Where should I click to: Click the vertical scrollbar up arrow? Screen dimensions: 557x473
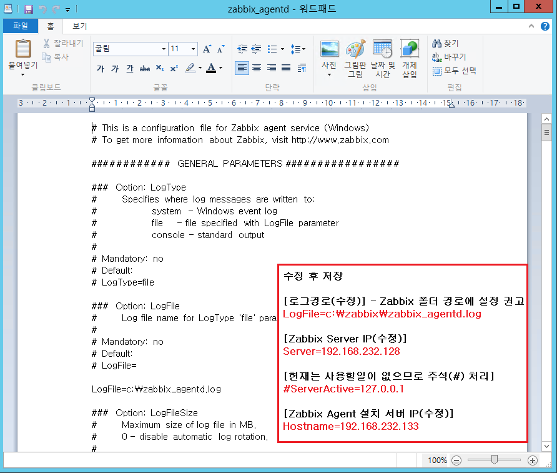coord(546,119)
